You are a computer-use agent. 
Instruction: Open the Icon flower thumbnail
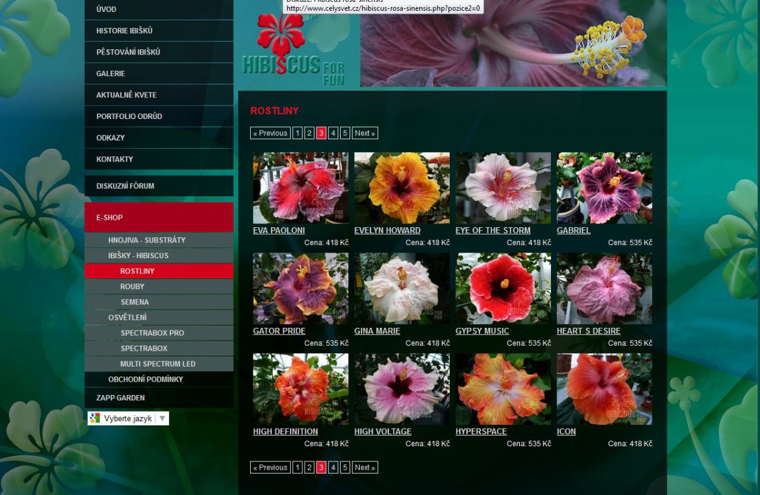[605, 389]
